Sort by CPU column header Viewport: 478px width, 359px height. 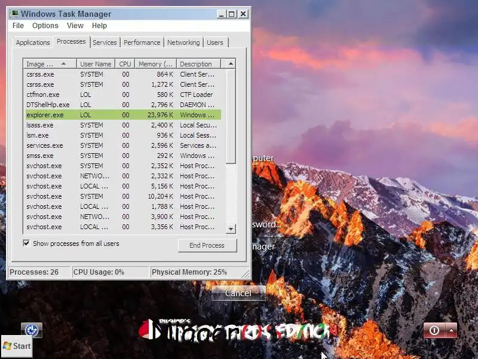point(125,64)
